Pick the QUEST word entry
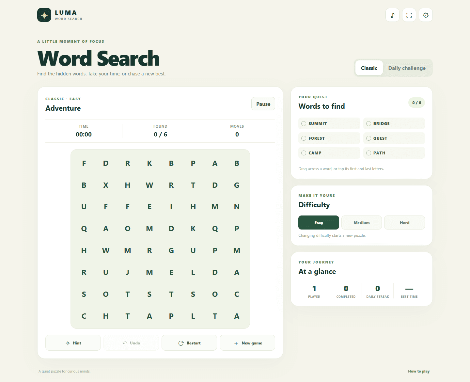This screenshot has height=382, width=470. coord(394,138)
